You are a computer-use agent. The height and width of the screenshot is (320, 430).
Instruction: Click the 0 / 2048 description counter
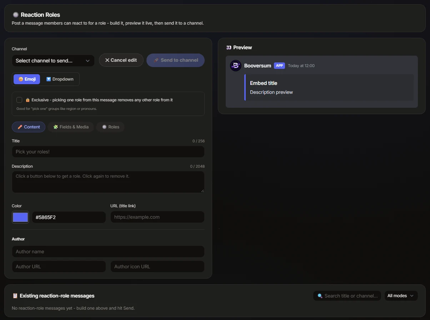197,166
